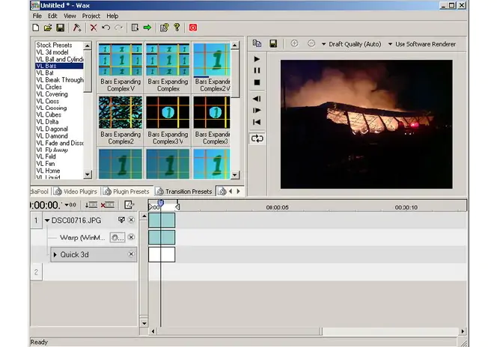Click the Save project floppy icon

pos(60,28)
